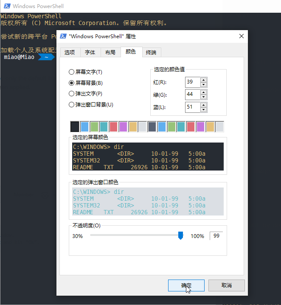This screenshot has width=281, height=305.
Task: Select the 颜色 tab
Action: click(131, 52)
